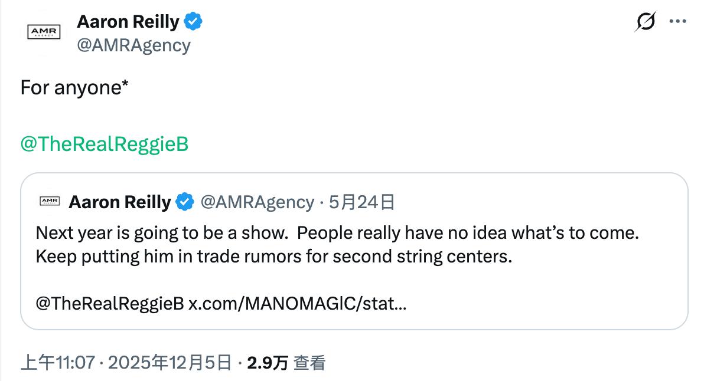The height and width of the screenshot is (381, 704).
Task: Open the three-dot more options menu
Action: 678,21
